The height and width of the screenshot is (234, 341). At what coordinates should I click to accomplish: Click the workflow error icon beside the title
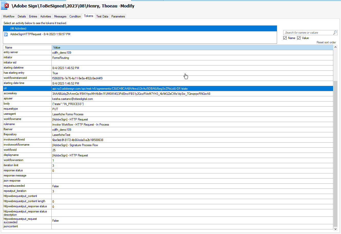point(5,6)
